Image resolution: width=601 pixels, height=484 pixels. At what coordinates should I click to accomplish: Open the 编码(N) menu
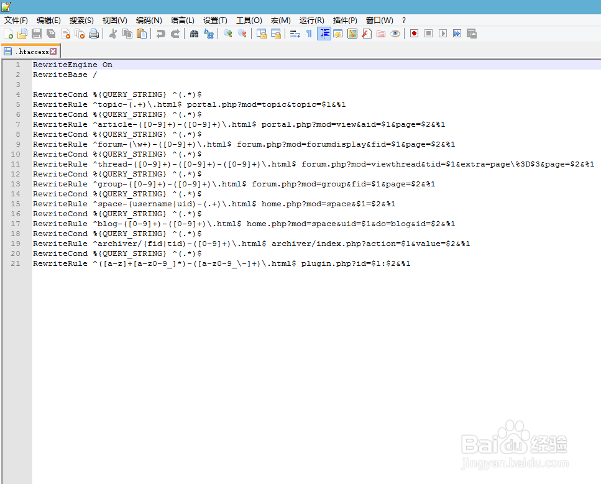[149, 21]
